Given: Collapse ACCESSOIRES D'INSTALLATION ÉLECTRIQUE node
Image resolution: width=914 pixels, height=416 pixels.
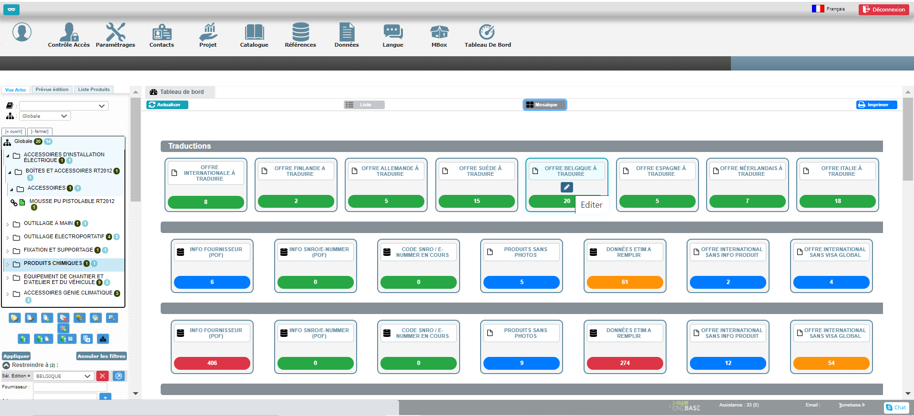Looking at the screenshot, I should coord(8,156).
